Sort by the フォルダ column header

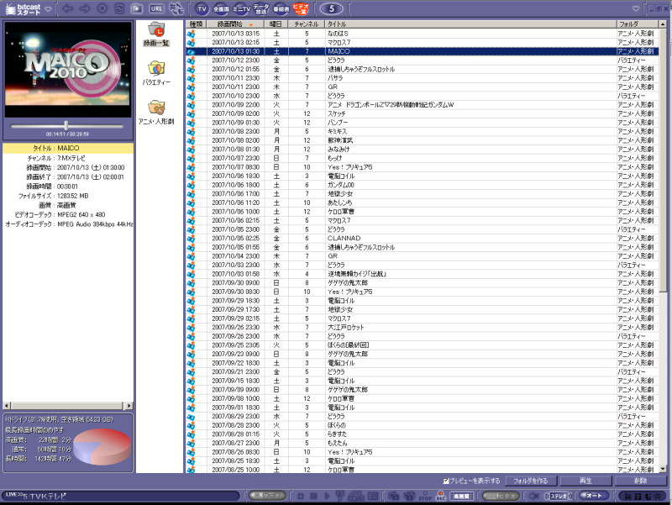638,24
